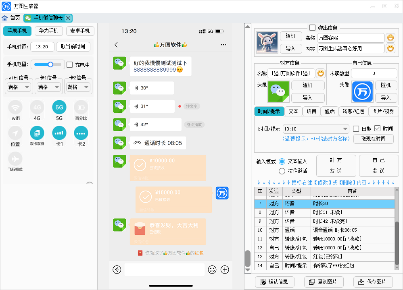Screen dimensions: 403x290
Task: Open the chat three-dot more menu
Action: click(223, 45)
